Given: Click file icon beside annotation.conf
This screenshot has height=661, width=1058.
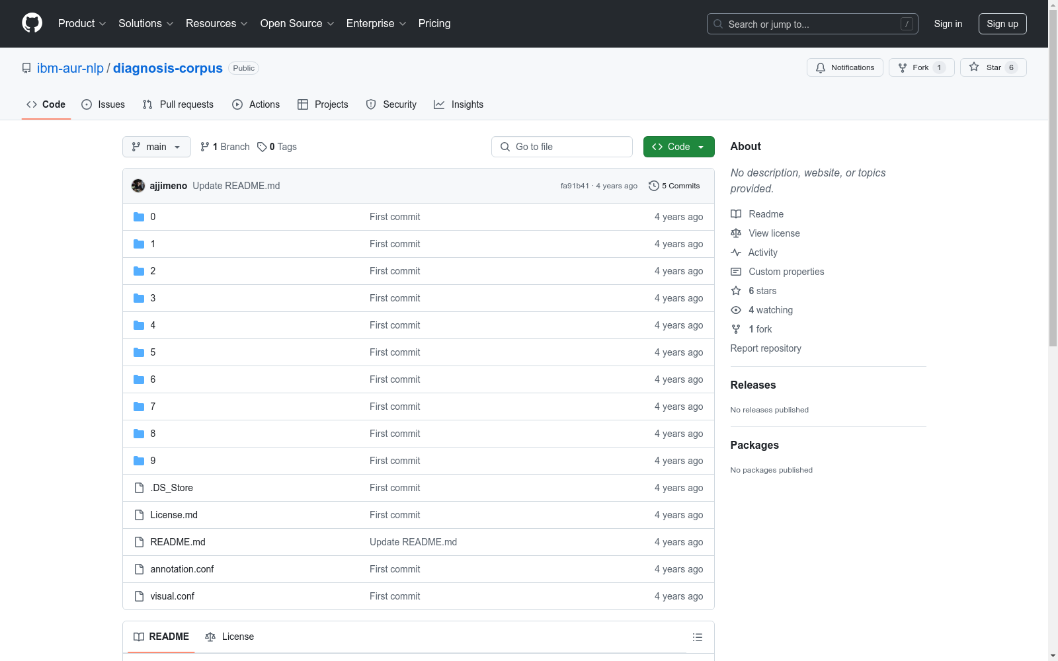Looking at the screenshot, I should [x=139, y=569].
